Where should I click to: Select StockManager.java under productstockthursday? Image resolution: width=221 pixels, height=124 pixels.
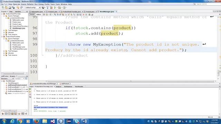18,28
